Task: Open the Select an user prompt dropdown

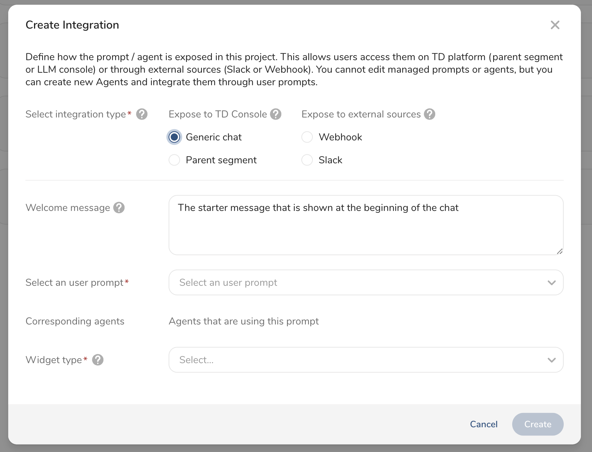Action: [x=358, y=283]
